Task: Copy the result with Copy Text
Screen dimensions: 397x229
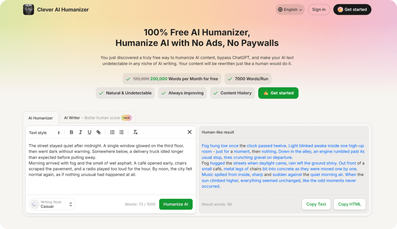Action: [x=316, y=204]
